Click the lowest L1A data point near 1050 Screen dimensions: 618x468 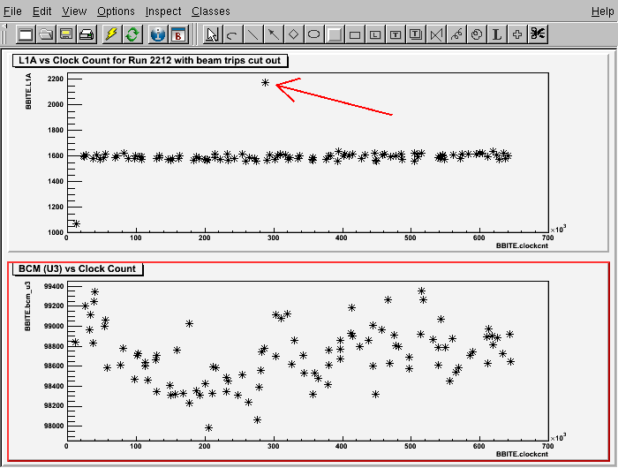click(76, 224)
